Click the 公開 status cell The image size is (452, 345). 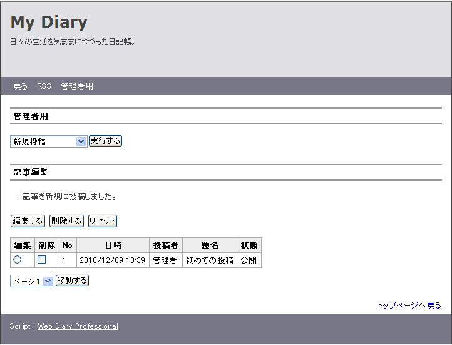(249, 260)
